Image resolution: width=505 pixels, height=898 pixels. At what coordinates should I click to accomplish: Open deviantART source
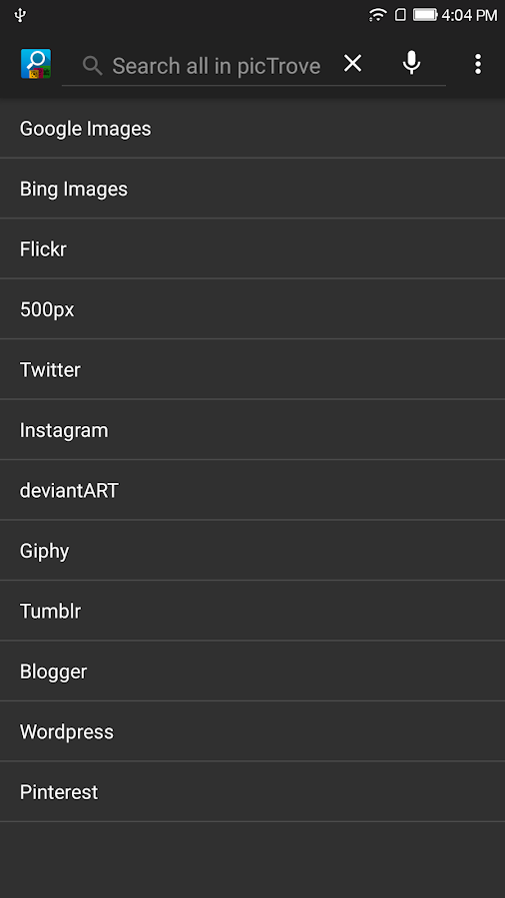click(x=252, y=490)
